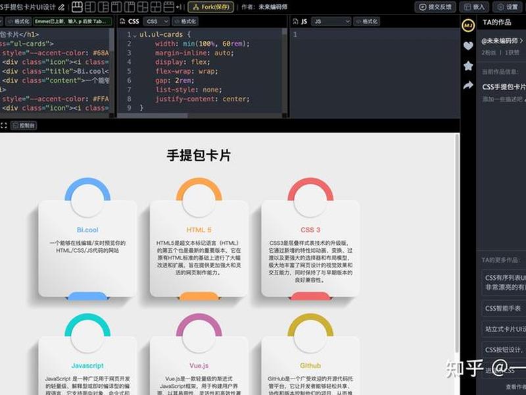526x395 pixels.
Task: Open the TA的作品 panel tab
Action: tap(497, 22)
